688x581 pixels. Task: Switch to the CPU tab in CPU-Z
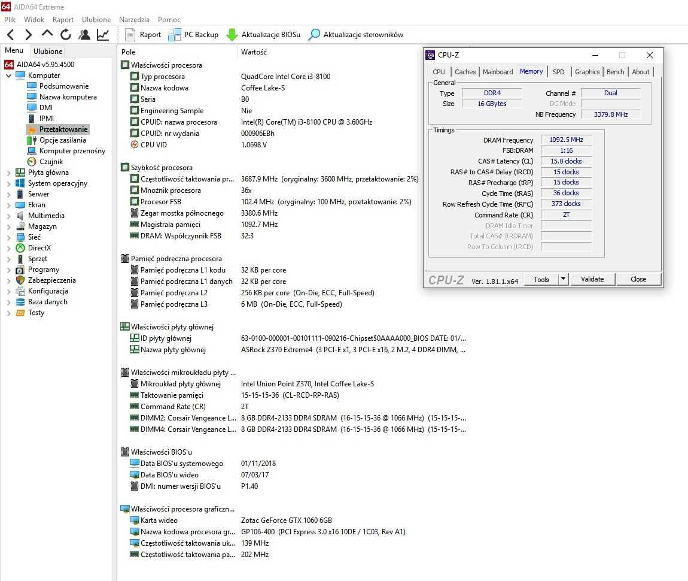[439, 72]
